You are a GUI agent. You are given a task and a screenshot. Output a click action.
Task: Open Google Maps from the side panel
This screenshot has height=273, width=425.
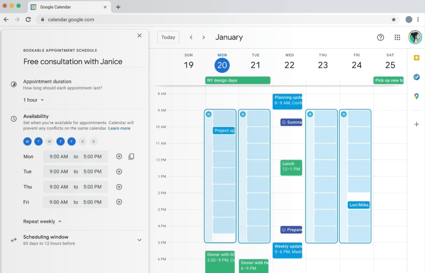click(416, 96)
